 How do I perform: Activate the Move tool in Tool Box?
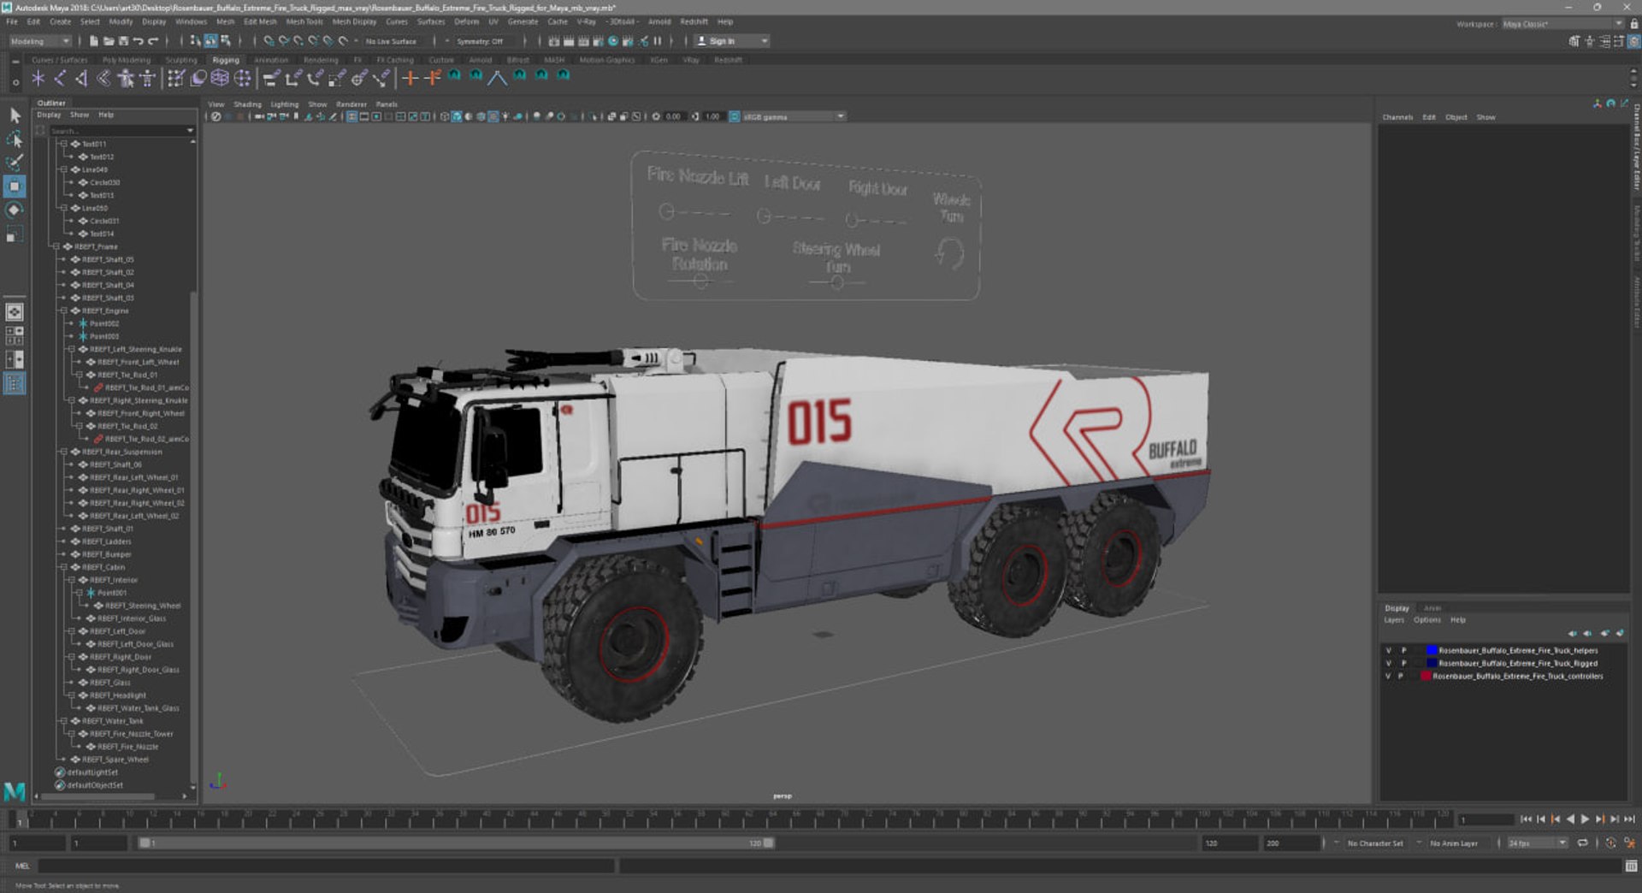(x=15, y=186)
